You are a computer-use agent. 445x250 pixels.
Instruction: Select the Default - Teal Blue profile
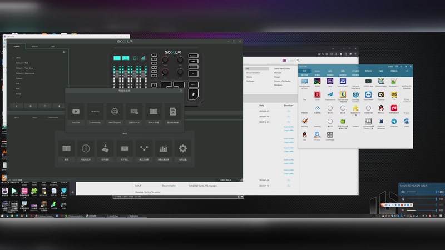click(24, 68)
